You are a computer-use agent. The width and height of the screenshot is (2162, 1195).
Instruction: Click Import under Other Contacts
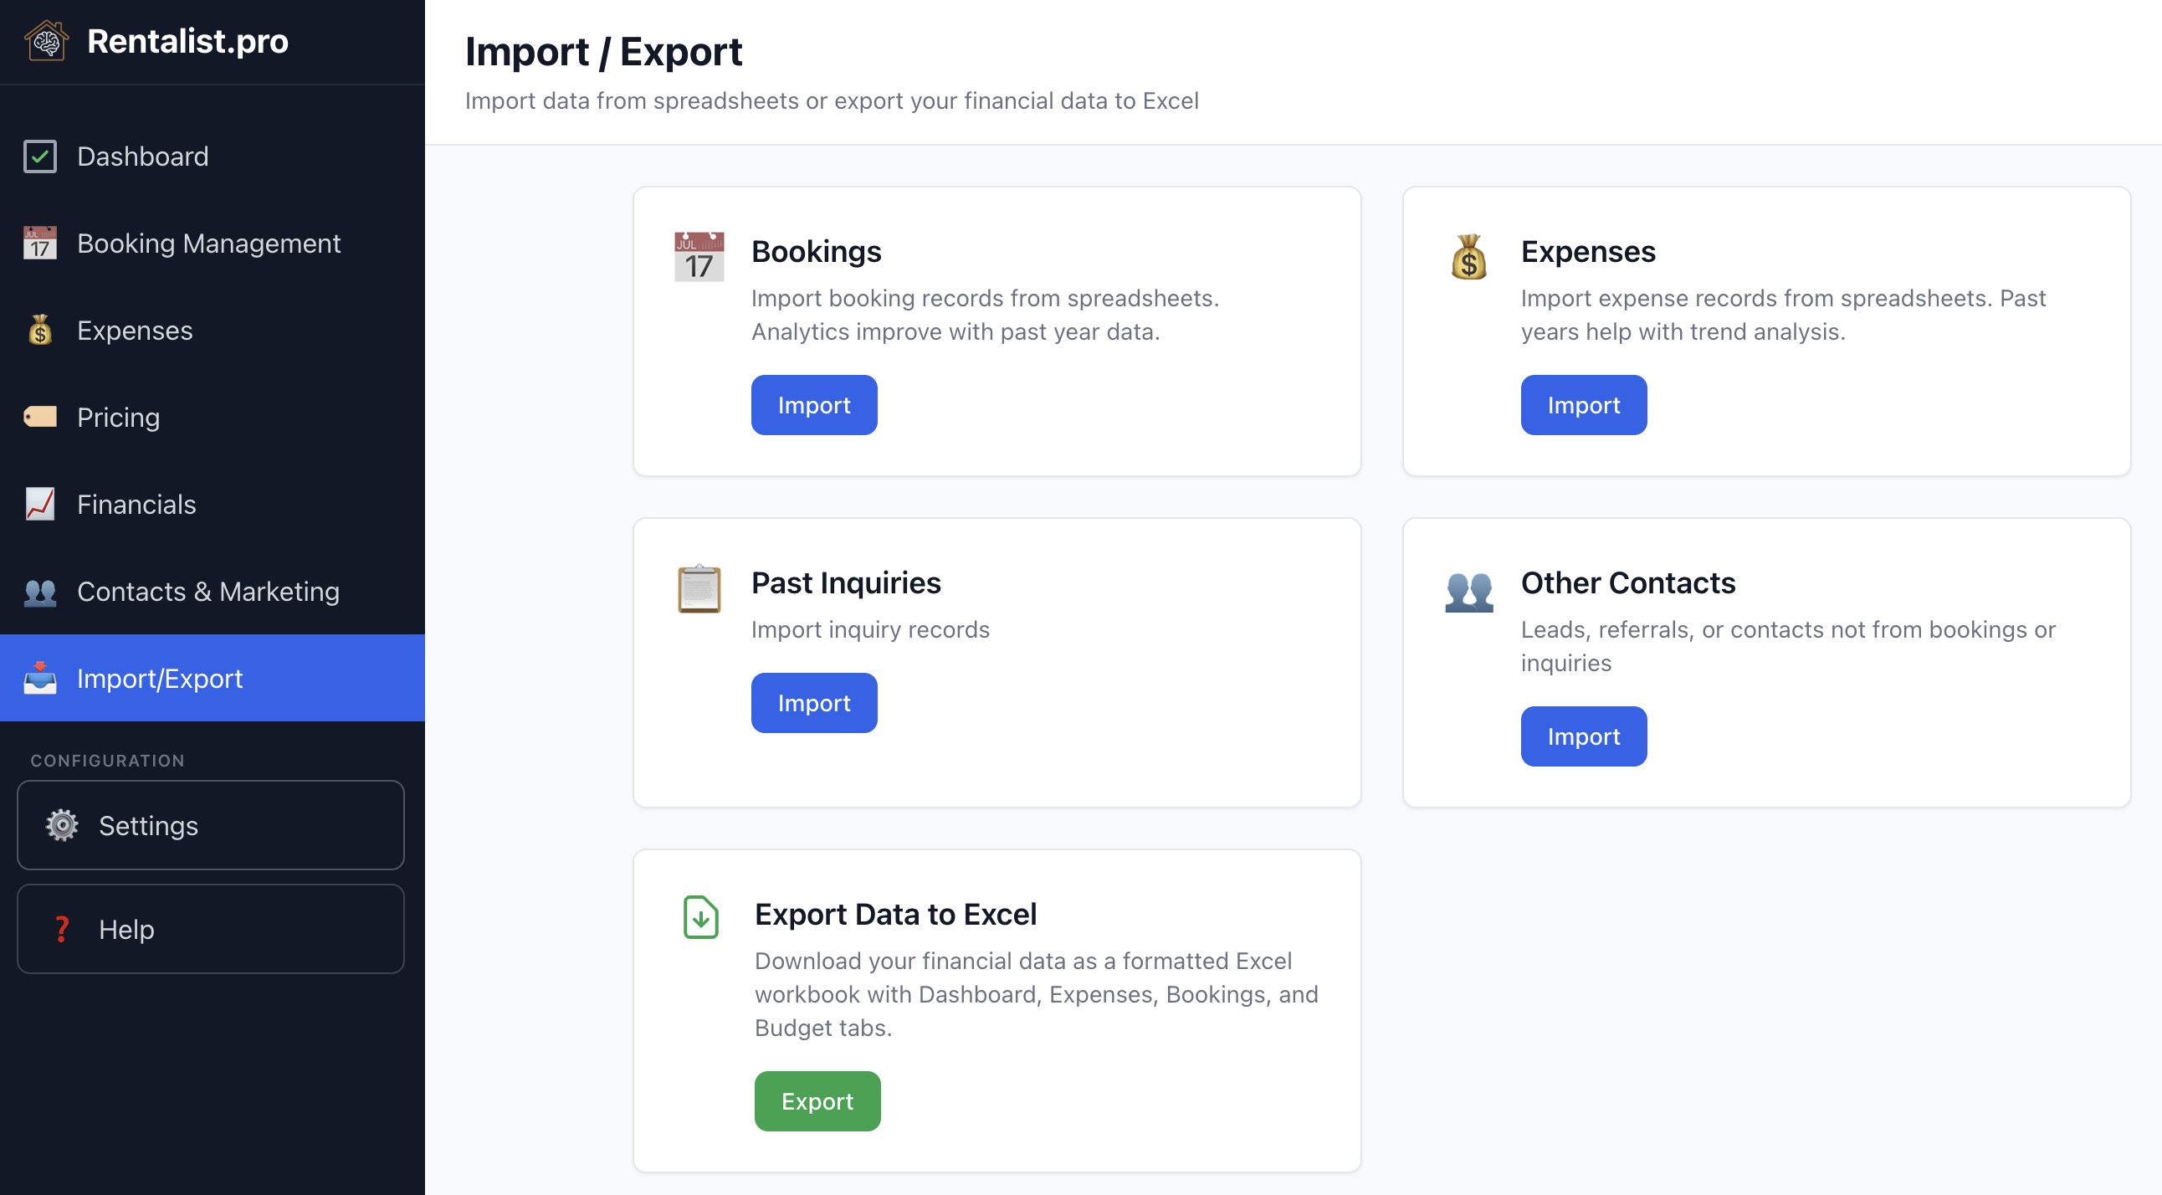pos(1582,736)
